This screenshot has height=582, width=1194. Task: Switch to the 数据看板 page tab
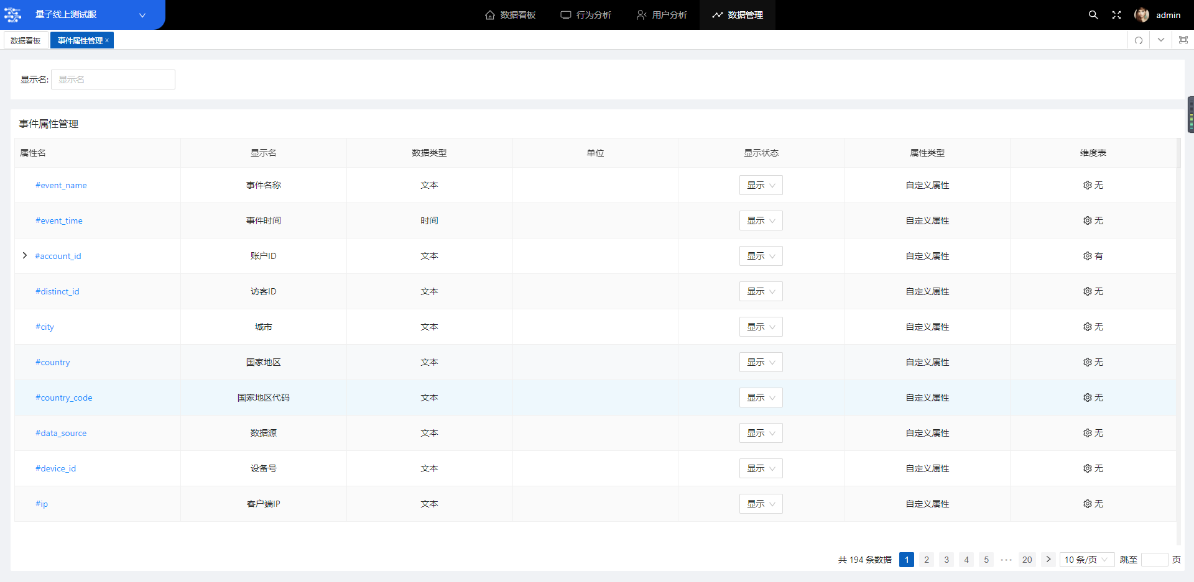25,40
